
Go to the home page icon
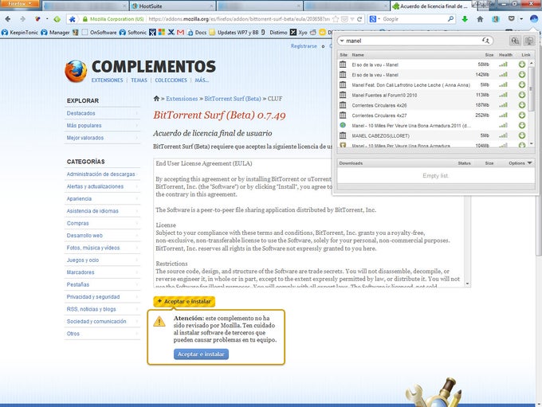click(480, 19)
